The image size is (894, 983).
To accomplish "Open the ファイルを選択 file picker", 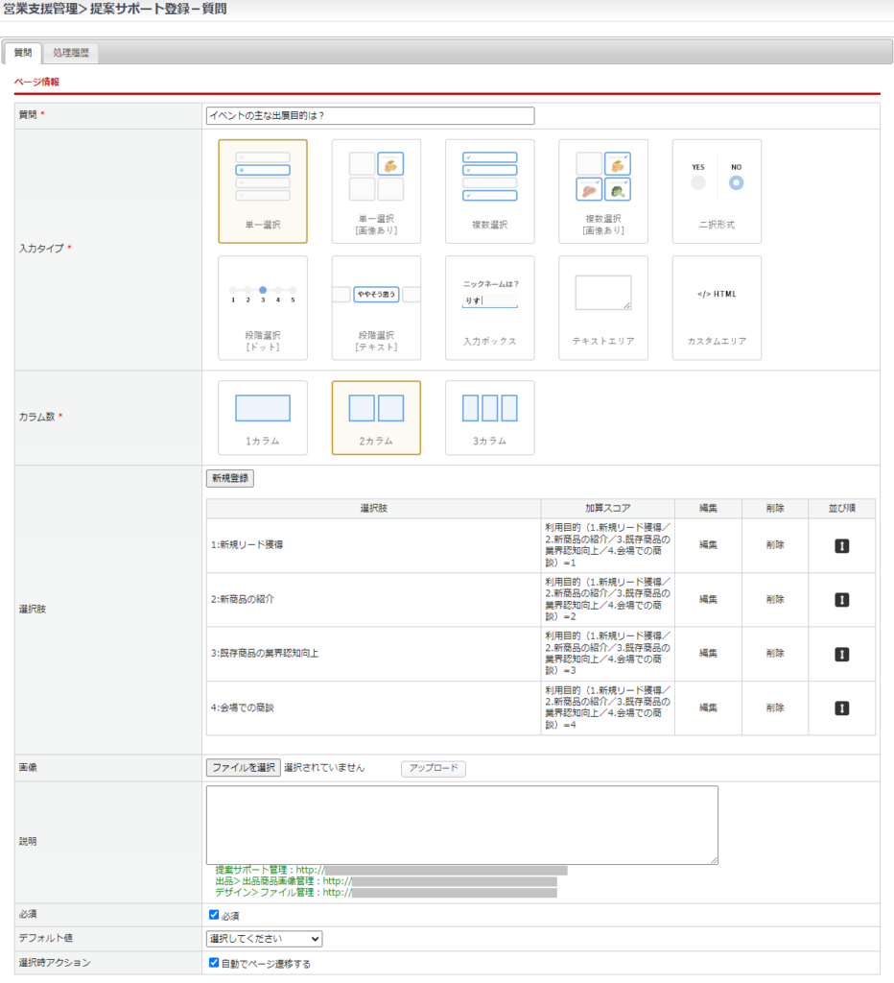I will pos(244,768).
